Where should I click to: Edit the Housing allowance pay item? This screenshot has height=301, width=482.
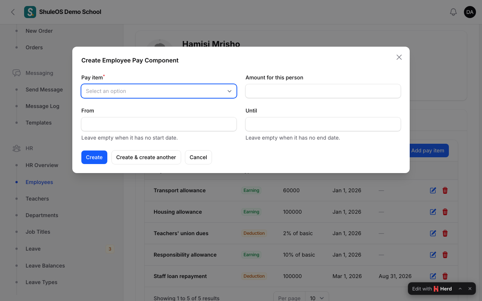point(433,212)
